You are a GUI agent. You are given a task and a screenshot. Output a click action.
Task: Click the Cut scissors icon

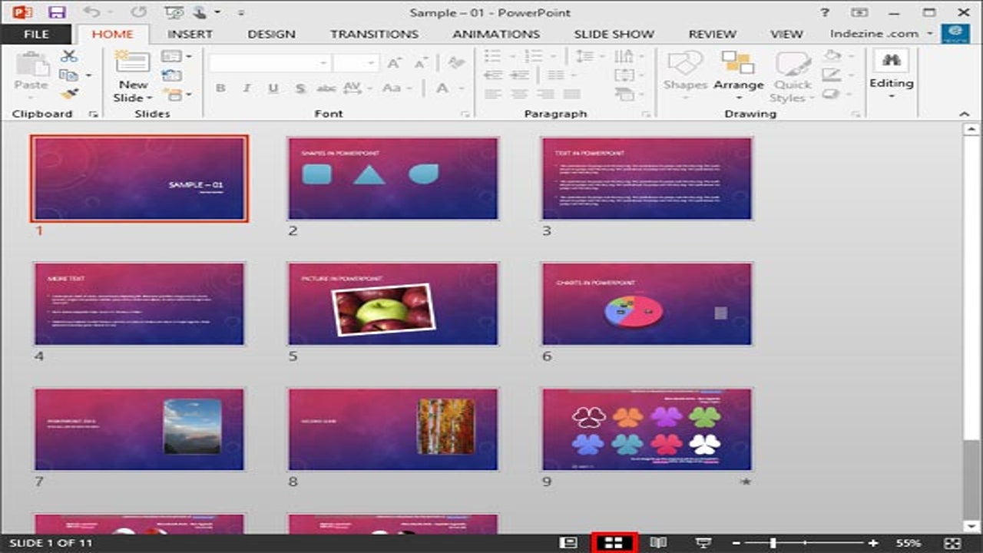point(69,56)
